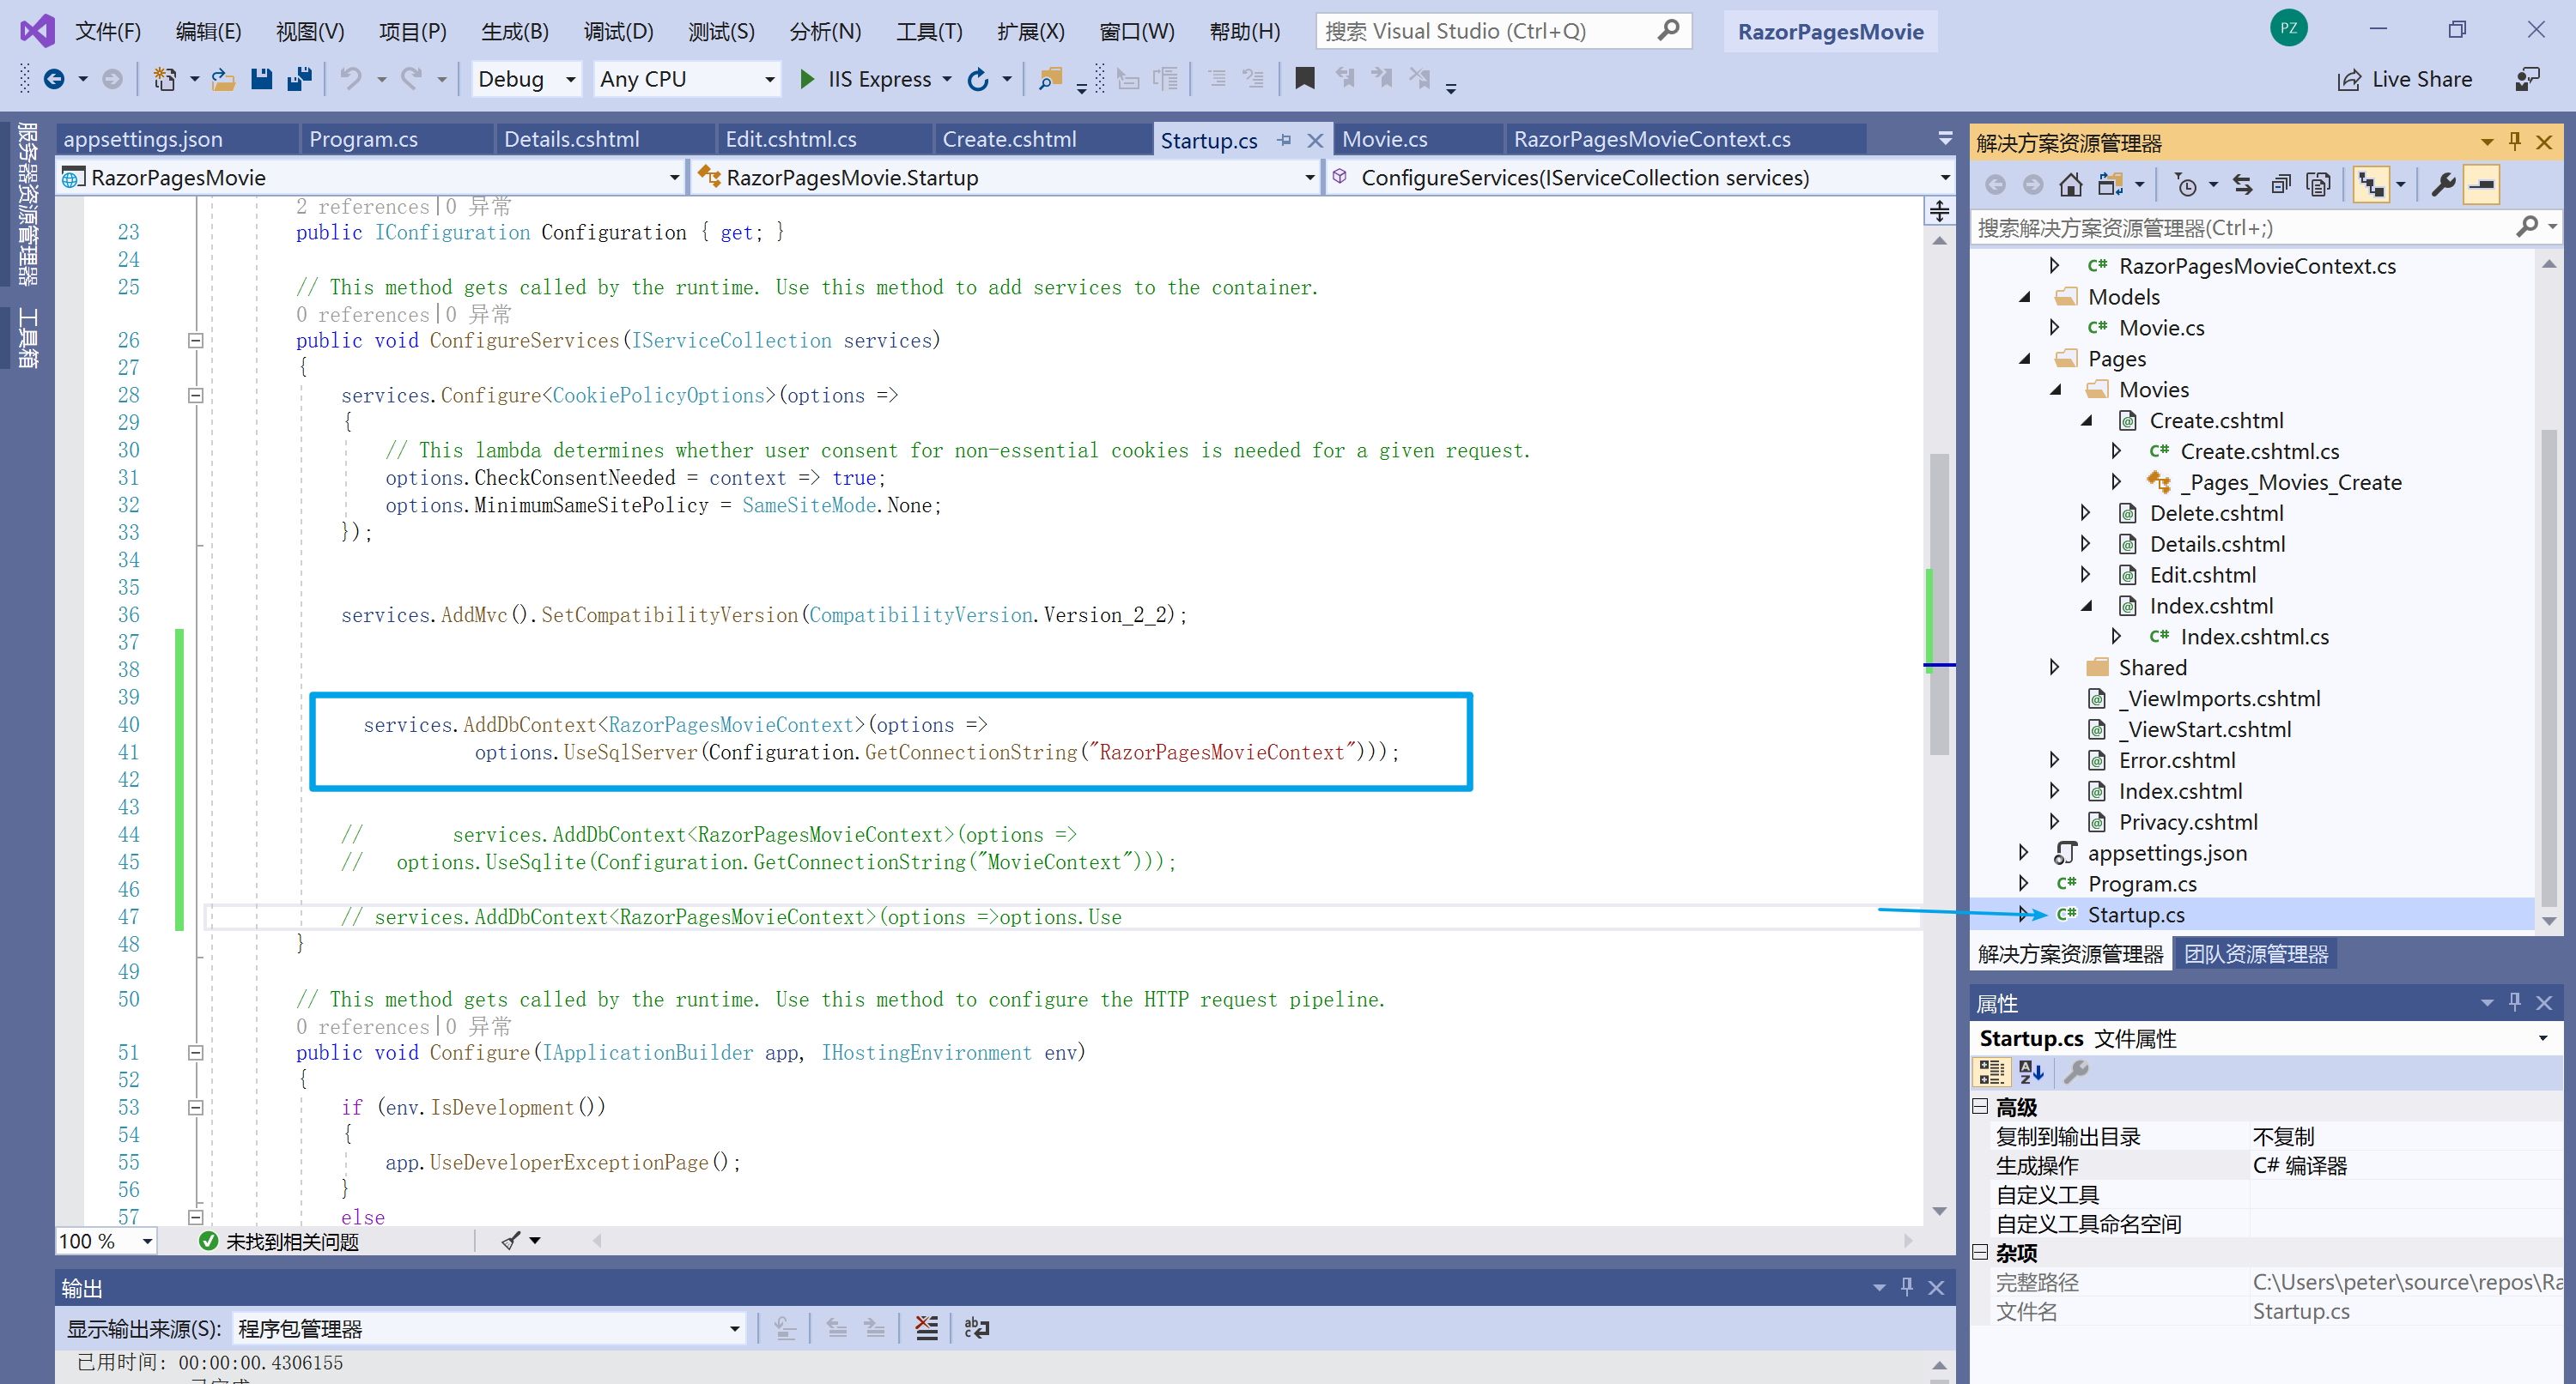This screenshot has height=1384, width=2576.
Task: Click the Save All toolbar icon
Action: tap(299, 79)
